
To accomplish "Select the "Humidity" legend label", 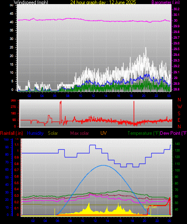I will [35, 133].
